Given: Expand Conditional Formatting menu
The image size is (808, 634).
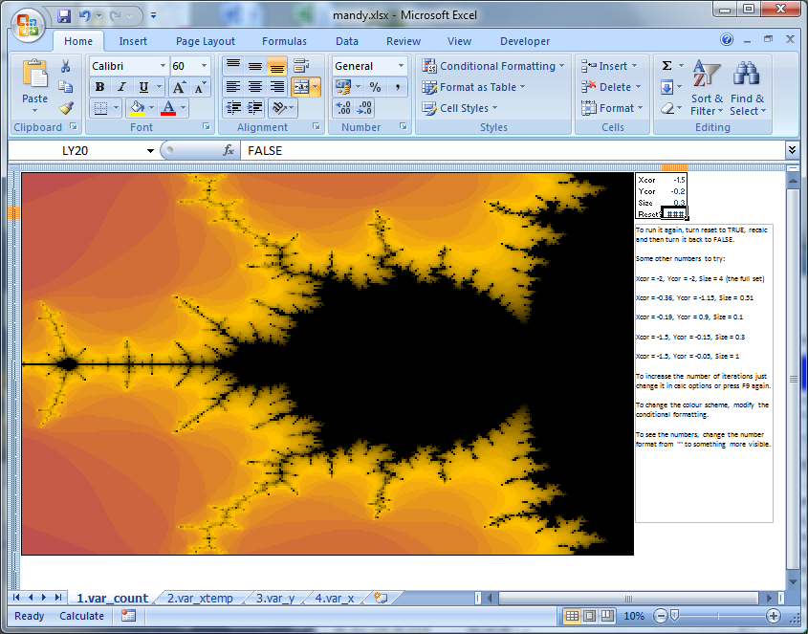Looking at the screenshot, I should pos(493,66).
